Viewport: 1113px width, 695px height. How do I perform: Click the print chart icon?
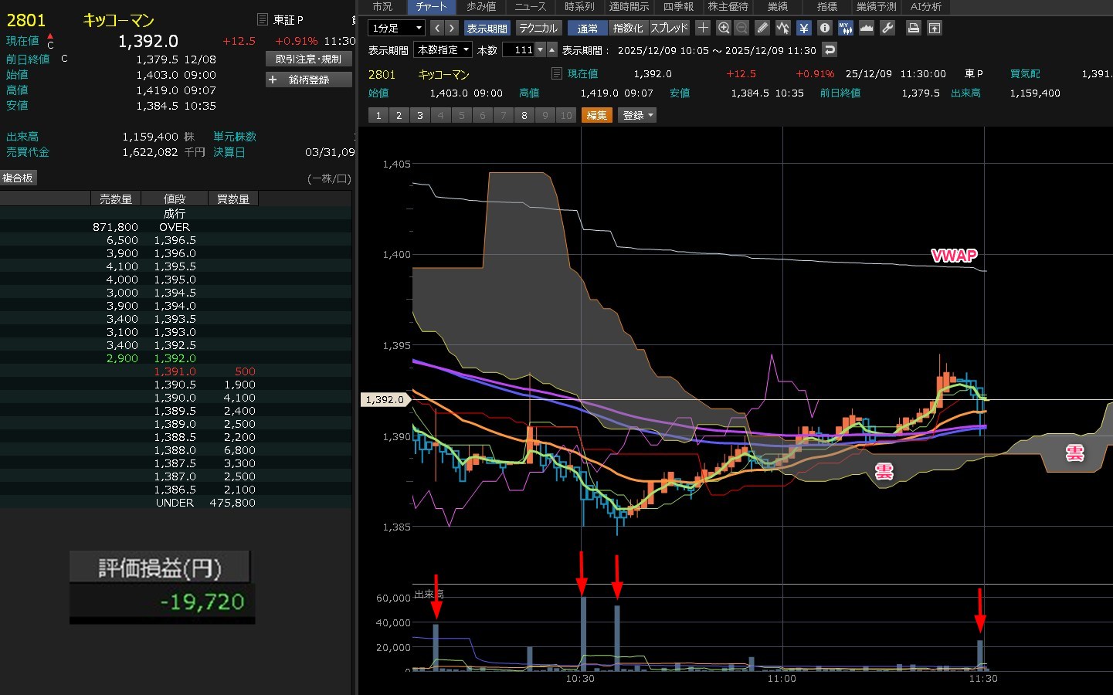(x=914, y=28)
